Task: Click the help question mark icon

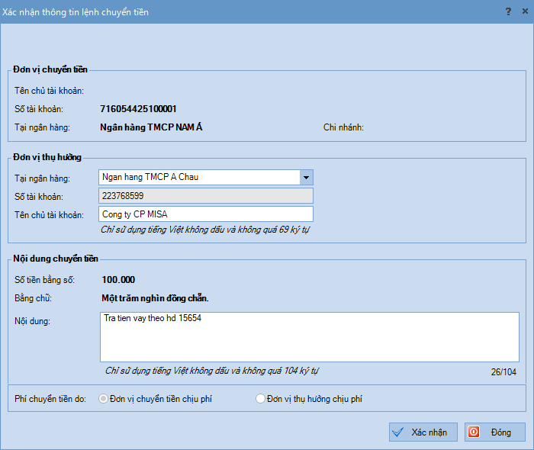Action: pyautogui.click(x=508, y=12)
